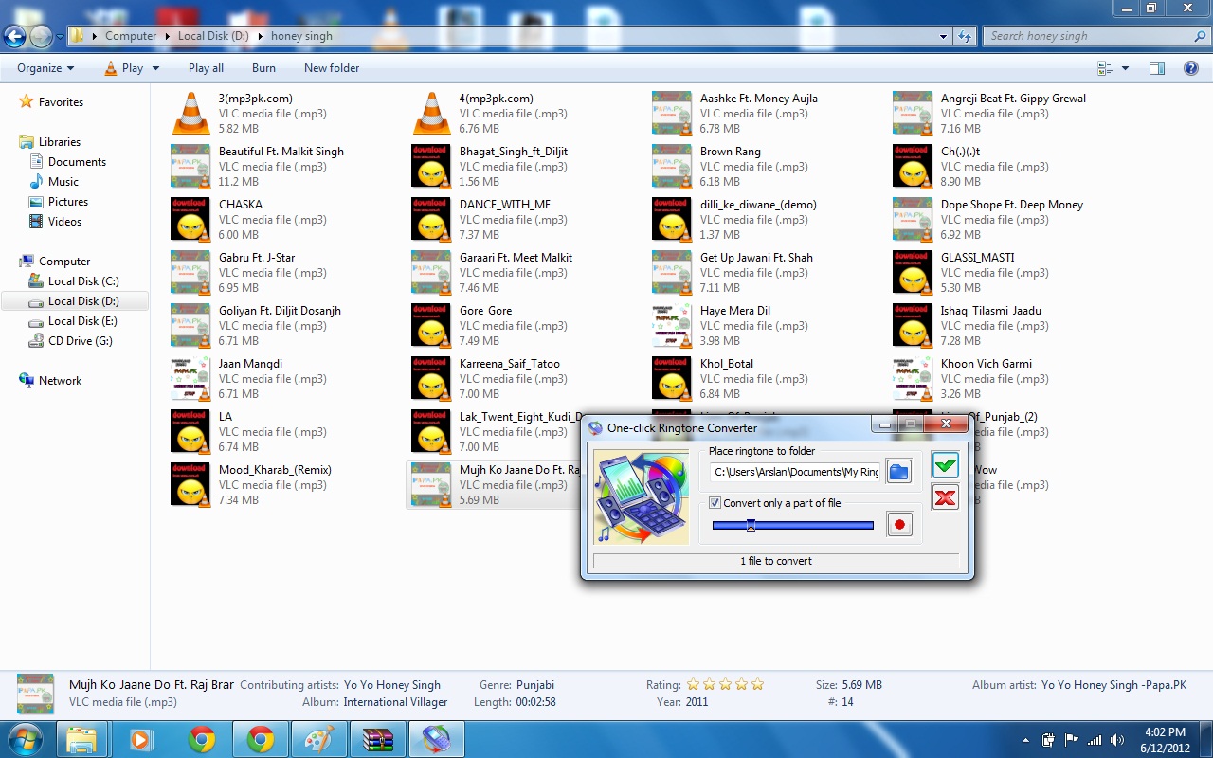Open view options dropdown arrow
Screen dimensions: 1213x758
click(x=1125, y=68)
